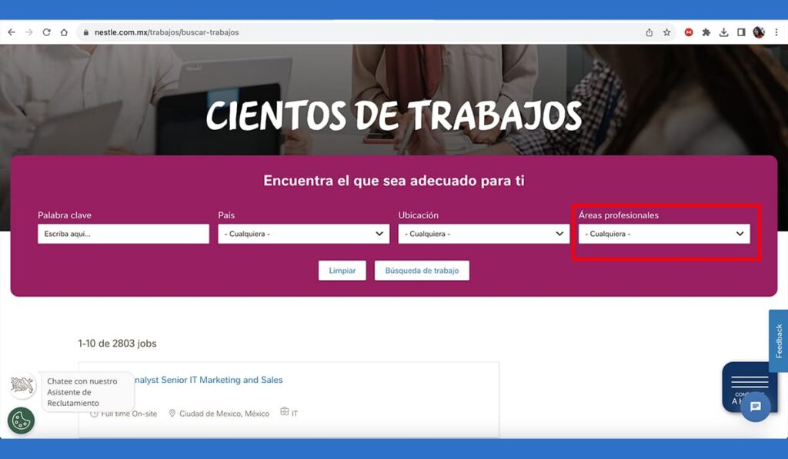The width and height of the screenshot is (788, 459).
Task: Toggle the browser side panel icon
Action: pyautogui.click(x=741, y=32)
